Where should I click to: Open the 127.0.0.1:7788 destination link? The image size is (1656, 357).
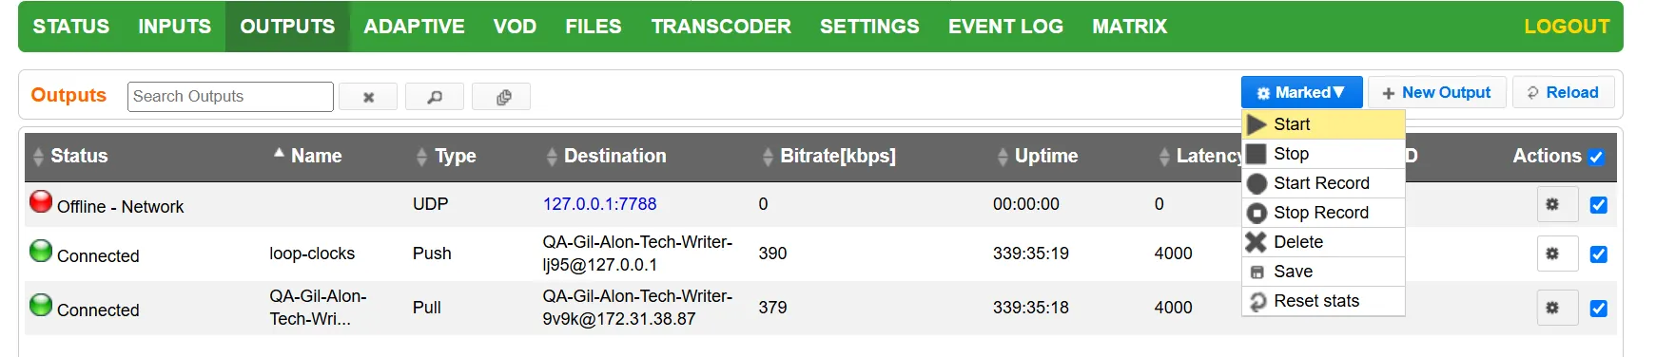tap(599, 204)
